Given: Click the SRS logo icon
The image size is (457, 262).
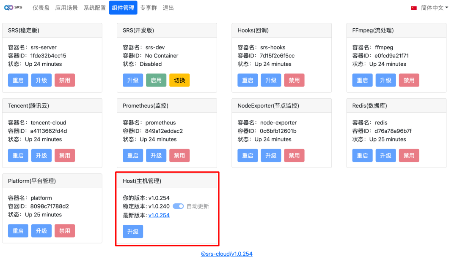Looking at the screenshot, I should pos(13,8).
